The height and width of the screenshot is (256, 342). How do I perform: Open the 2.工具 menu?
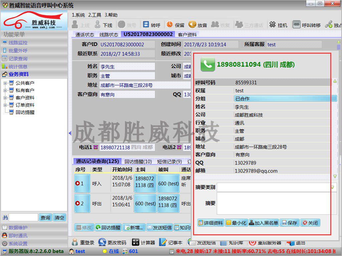click(x=95, y=15)
